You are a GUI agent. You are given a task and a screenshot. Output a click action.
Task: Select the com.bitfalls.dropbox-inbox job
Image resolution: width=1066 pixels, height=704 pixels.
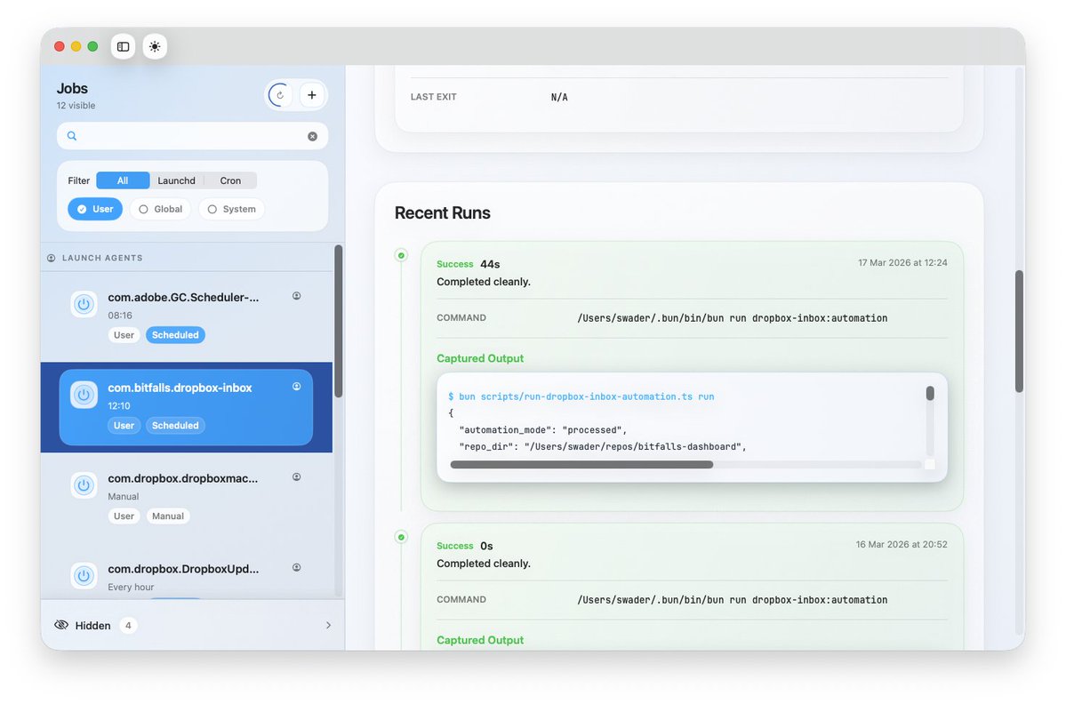(187, 407)
